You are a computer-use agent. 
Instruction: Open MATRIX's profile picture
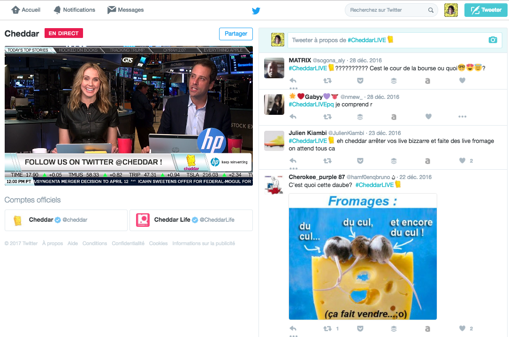[x=274, y=68]
